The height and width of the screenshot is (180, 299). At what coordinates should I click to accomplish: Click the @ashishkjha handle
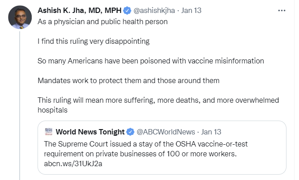(153, 11)
